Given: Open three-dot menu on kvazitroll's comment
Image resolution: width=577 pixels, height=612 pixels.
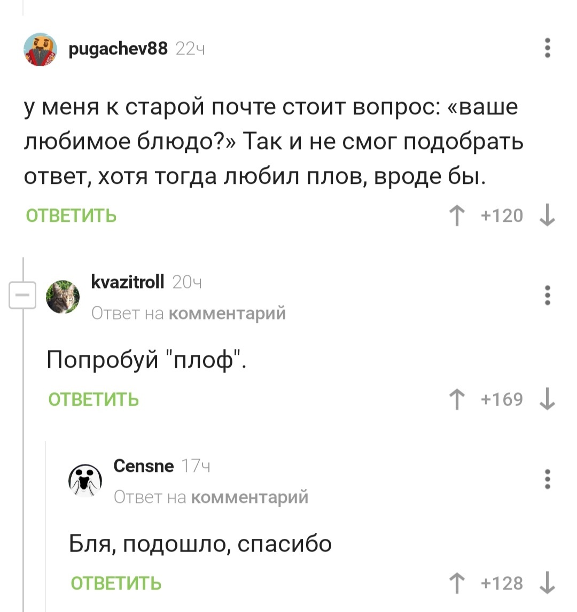Looking at the screenshot, I should (x=547, y=295).
